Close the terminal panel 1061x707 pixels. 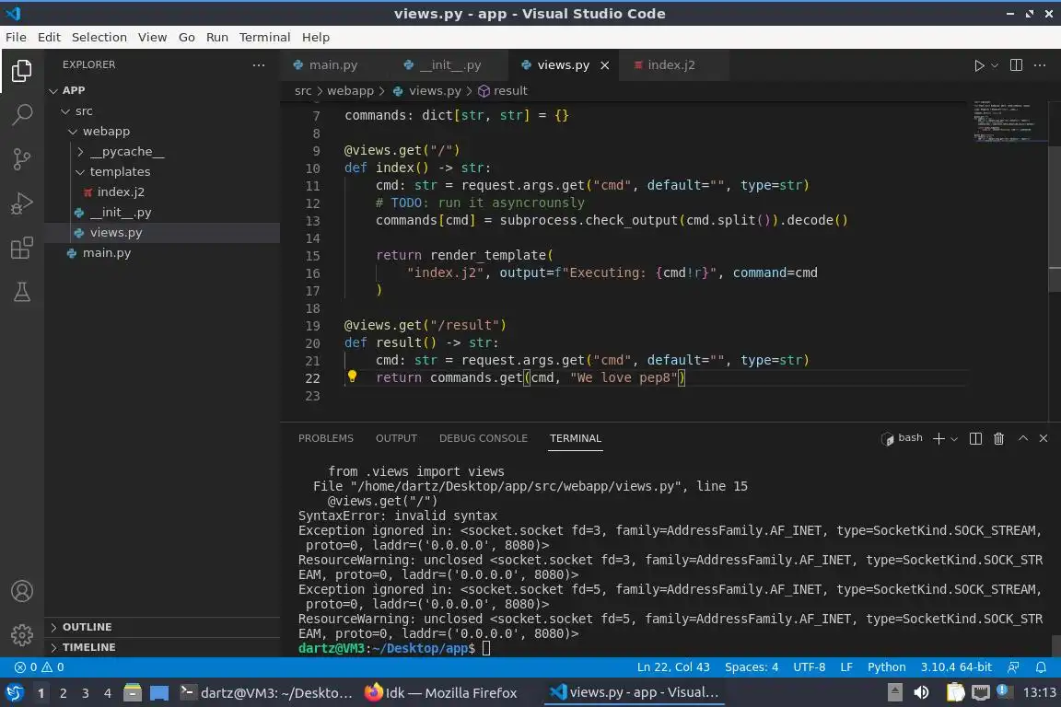coord(1044,438)
